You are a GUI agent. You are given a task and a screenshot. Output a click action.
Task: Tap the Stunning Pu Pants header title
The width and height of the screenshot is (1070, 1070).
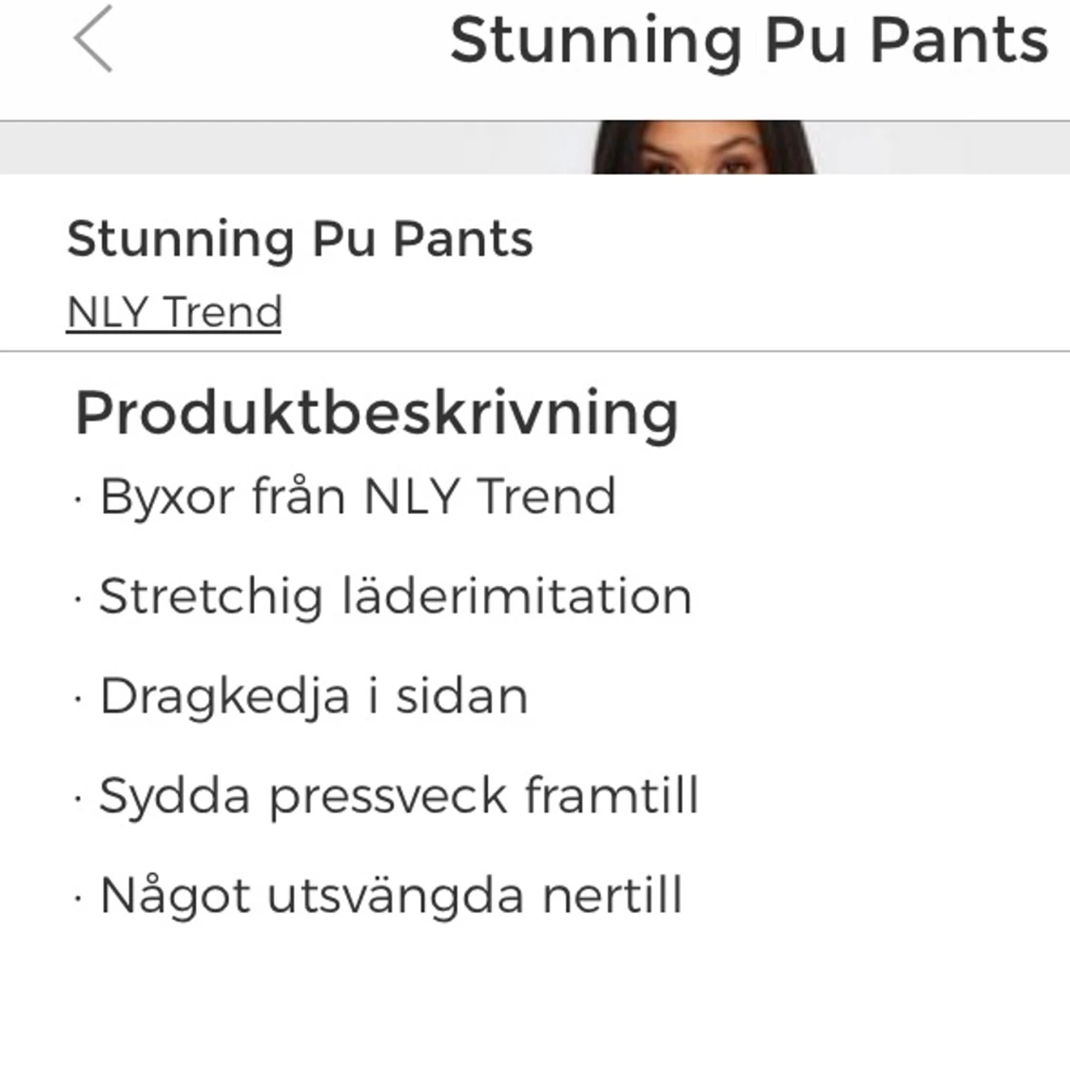click(749, 40)
